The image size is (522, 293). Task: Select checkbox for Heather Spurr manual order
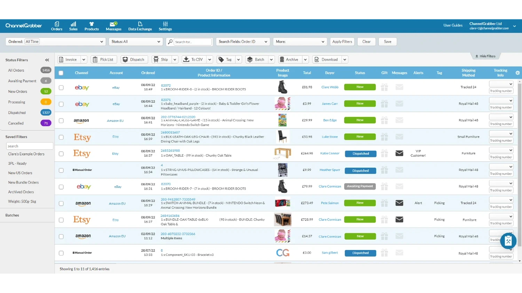[61, 170]
